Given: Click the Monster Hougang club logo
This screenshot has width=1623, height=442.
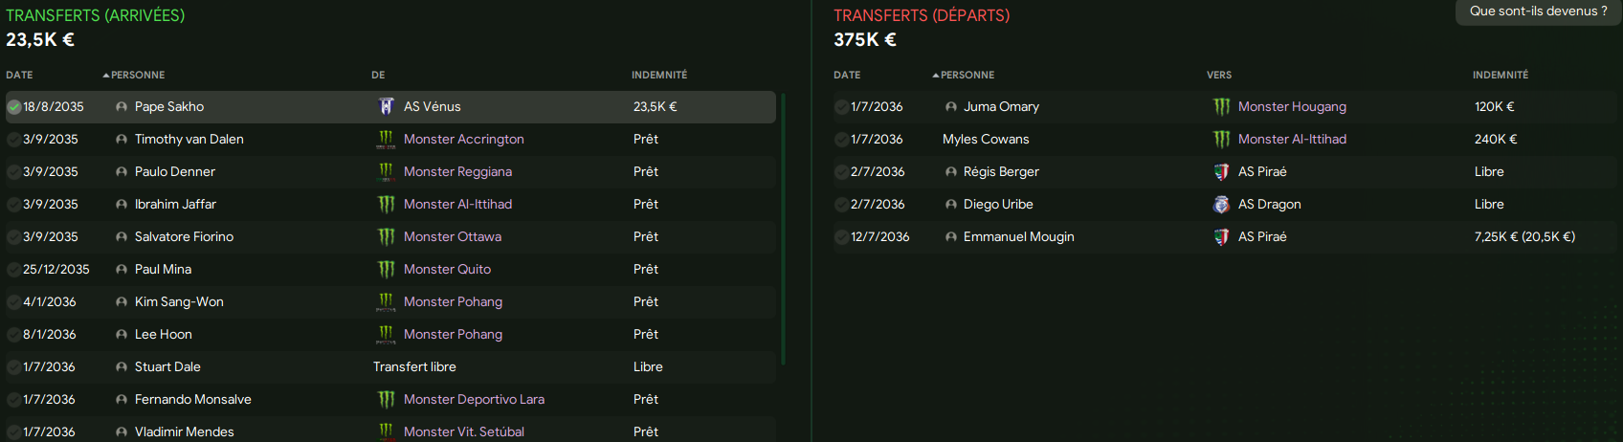Looking at the screenshot, I should pos(1221,106).
